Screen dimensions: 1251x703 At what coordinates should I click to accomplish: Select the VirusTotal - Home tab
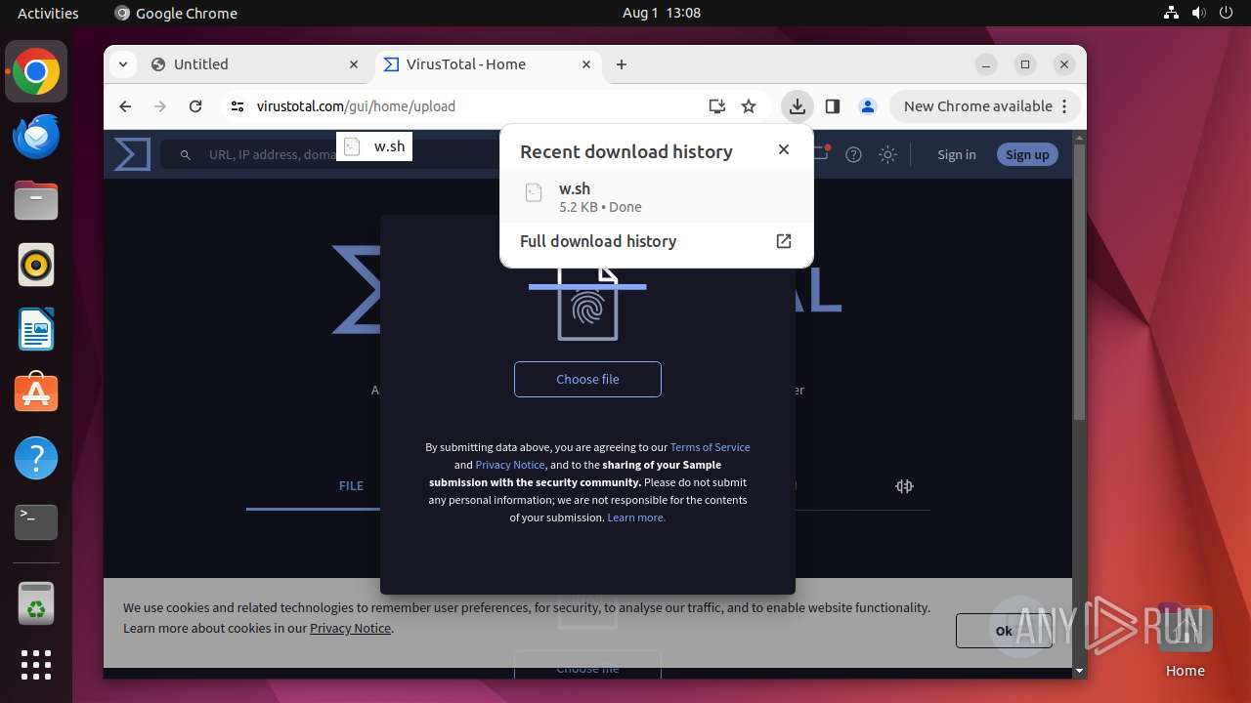coord(487,64)
